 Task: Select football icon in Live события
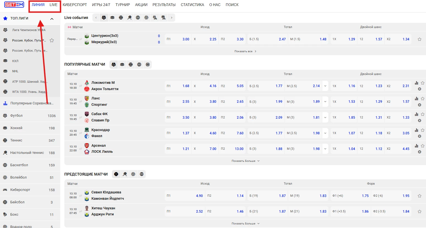104,18
